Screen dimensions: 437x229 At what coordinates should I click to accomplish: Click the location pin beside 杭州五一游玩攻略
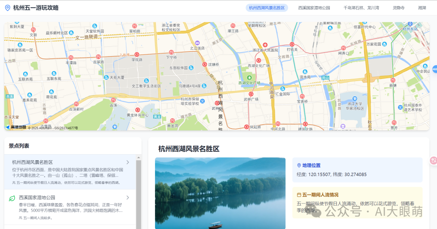[8, 8]
